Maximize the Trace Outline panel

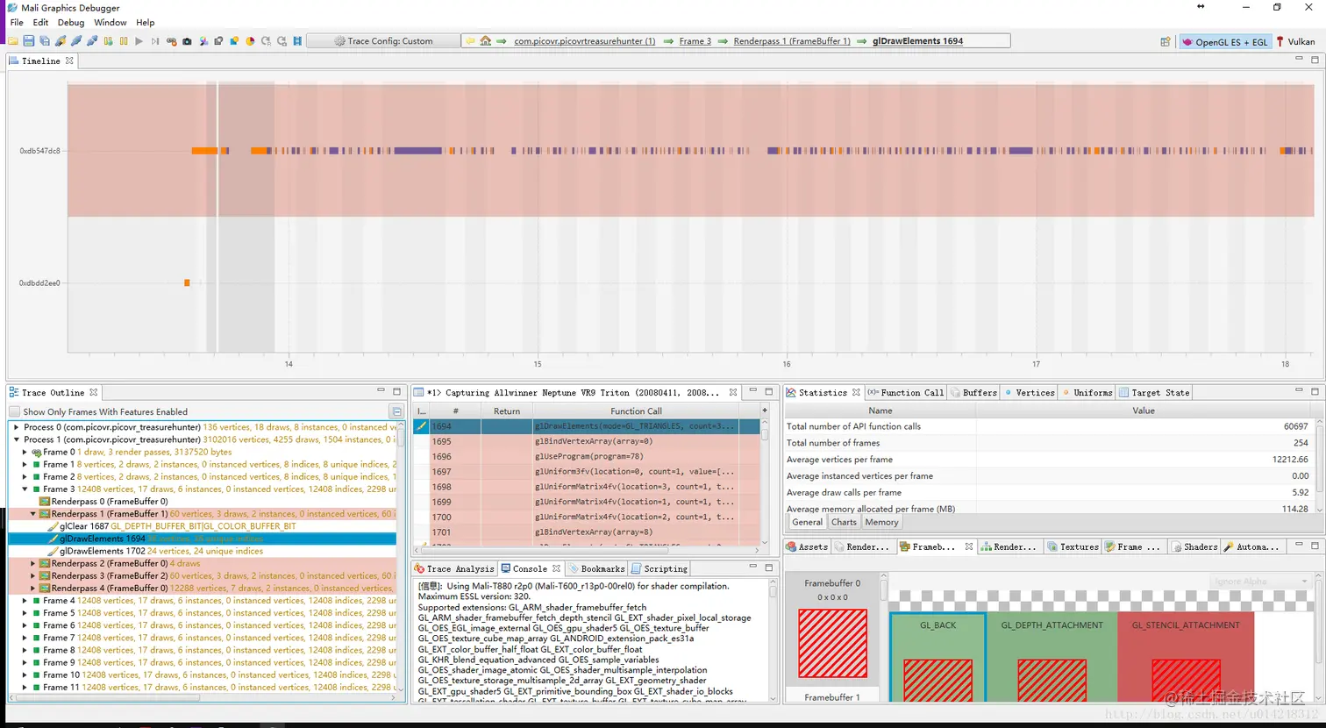coord(396,391)
